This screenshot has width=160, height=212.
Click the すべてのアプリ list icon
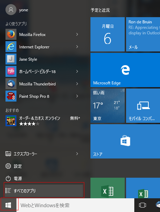click(8, 191)
